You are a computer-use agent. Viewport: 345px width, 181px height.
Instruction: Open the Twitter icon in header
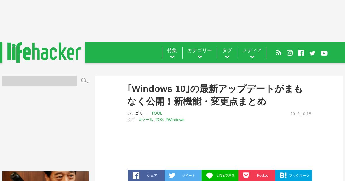coord(312,53)
